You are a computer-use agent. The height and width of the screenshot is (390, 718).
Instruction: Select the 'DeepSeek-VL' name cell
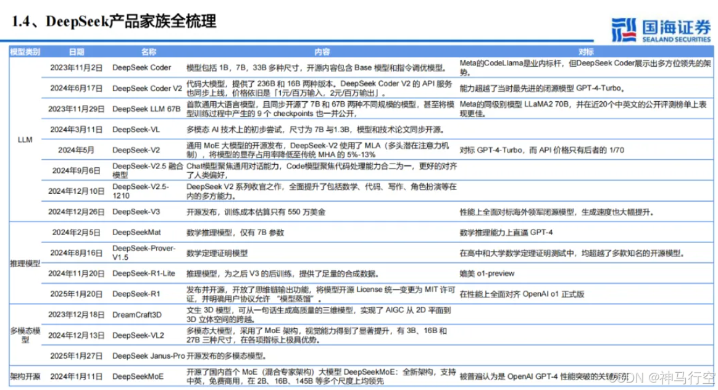click(136, 130)
